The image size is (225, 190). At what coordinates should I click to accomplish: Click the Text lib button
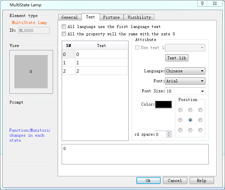pos(177,58)
